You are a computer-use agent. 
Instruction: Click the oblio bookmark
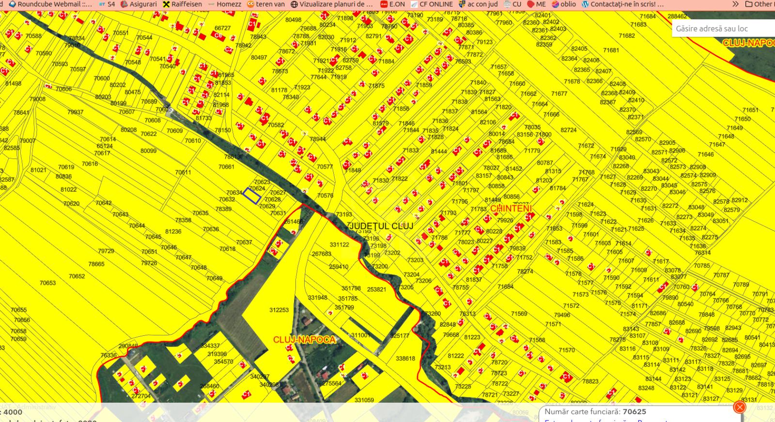(564, 4)
